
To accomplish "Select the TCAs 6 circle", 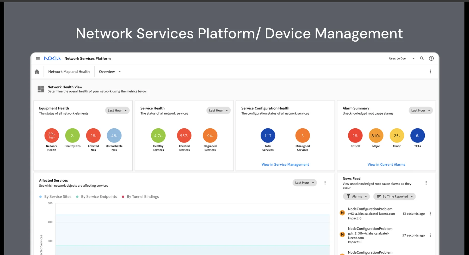I will pyautogui.click(x=417, y=135).
